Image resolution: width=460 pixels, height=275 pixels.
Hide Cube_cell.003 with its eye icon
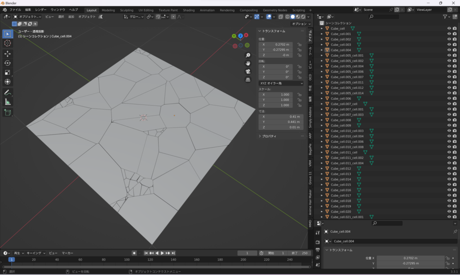(449, 44)
